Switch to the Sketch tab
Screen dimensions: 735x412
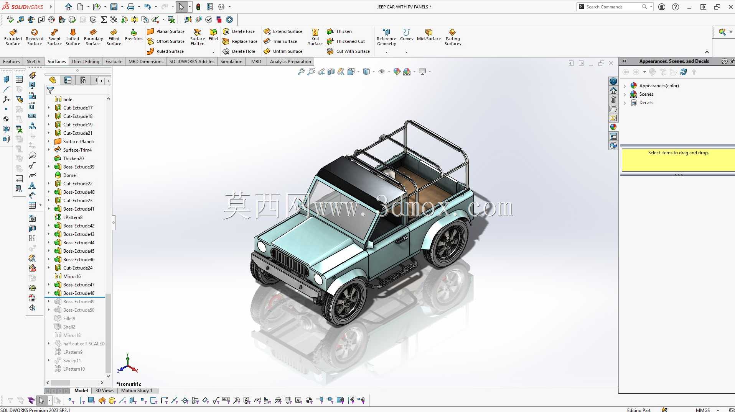click(x=33, y=62)
